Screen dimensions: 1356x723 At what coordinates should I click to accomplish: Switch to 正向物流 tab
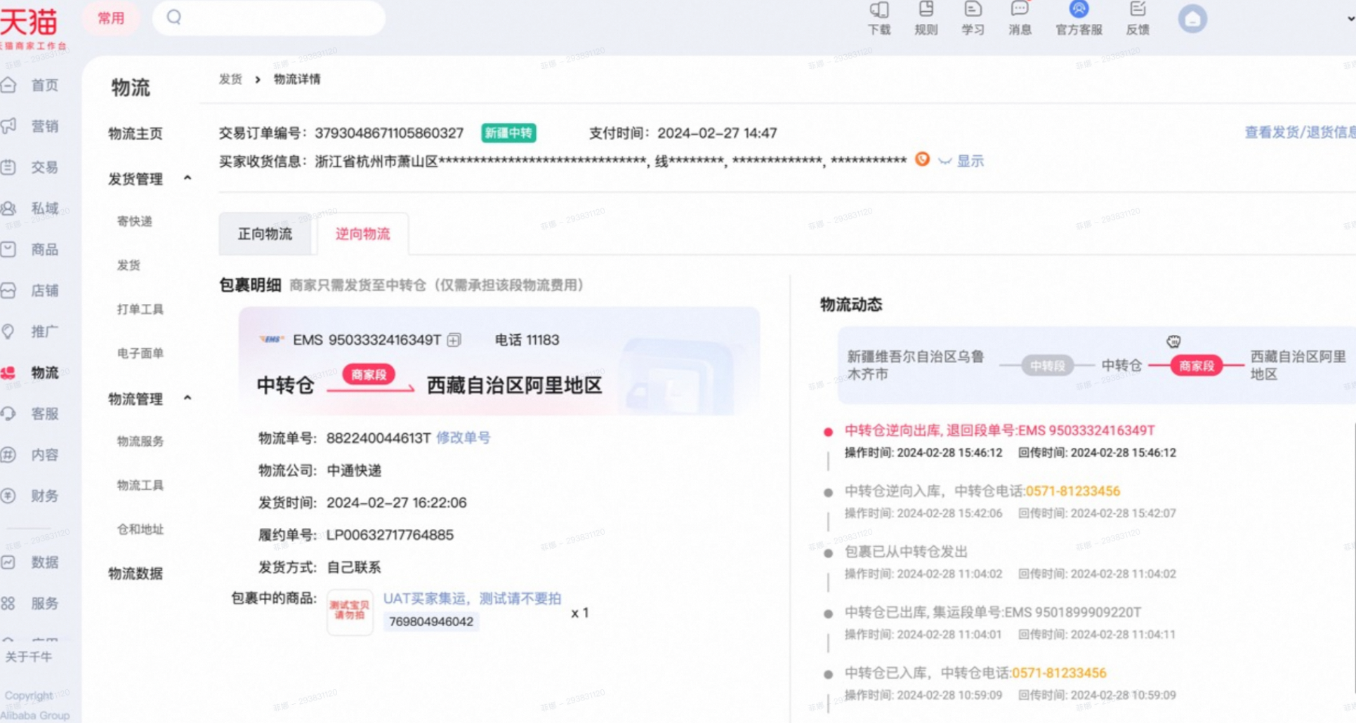click(265, 234)
